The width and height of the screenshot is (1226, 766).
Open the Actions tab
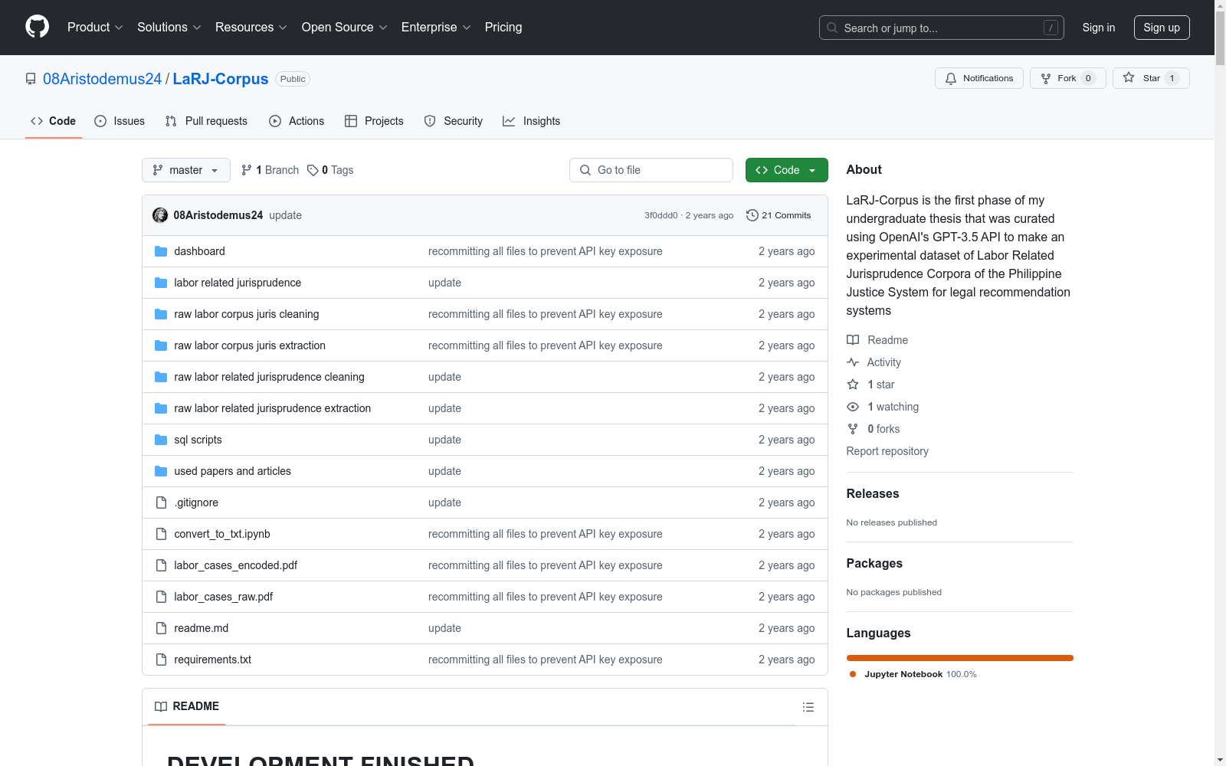tap(297, 121)
